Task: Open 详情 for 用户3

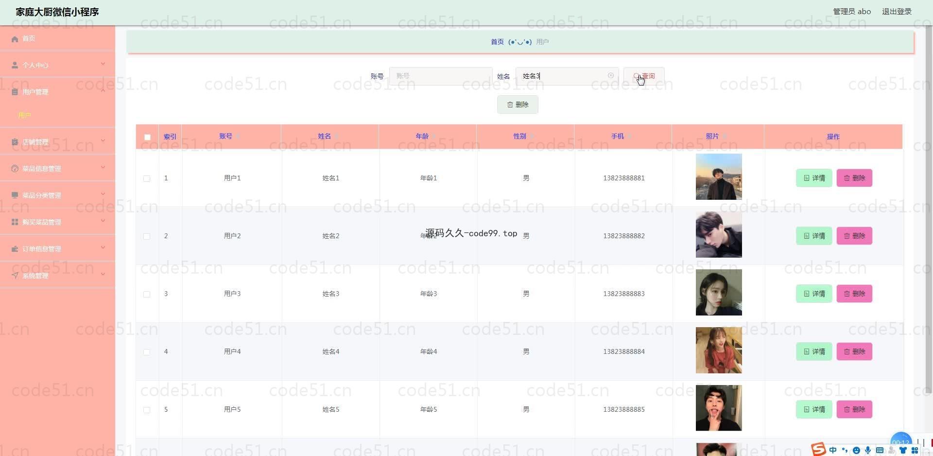Action: (814, 294)
